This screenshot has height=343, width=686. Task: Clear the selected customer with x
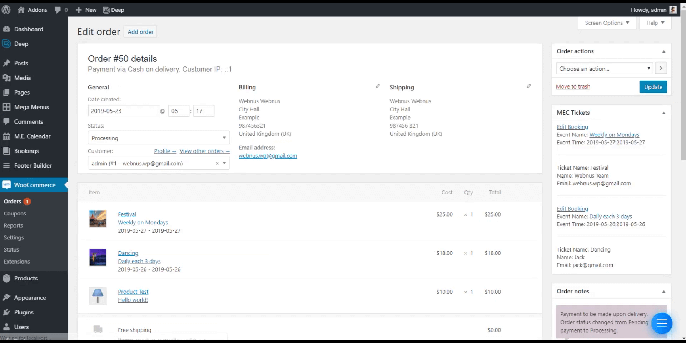click(x=217, y=163)
